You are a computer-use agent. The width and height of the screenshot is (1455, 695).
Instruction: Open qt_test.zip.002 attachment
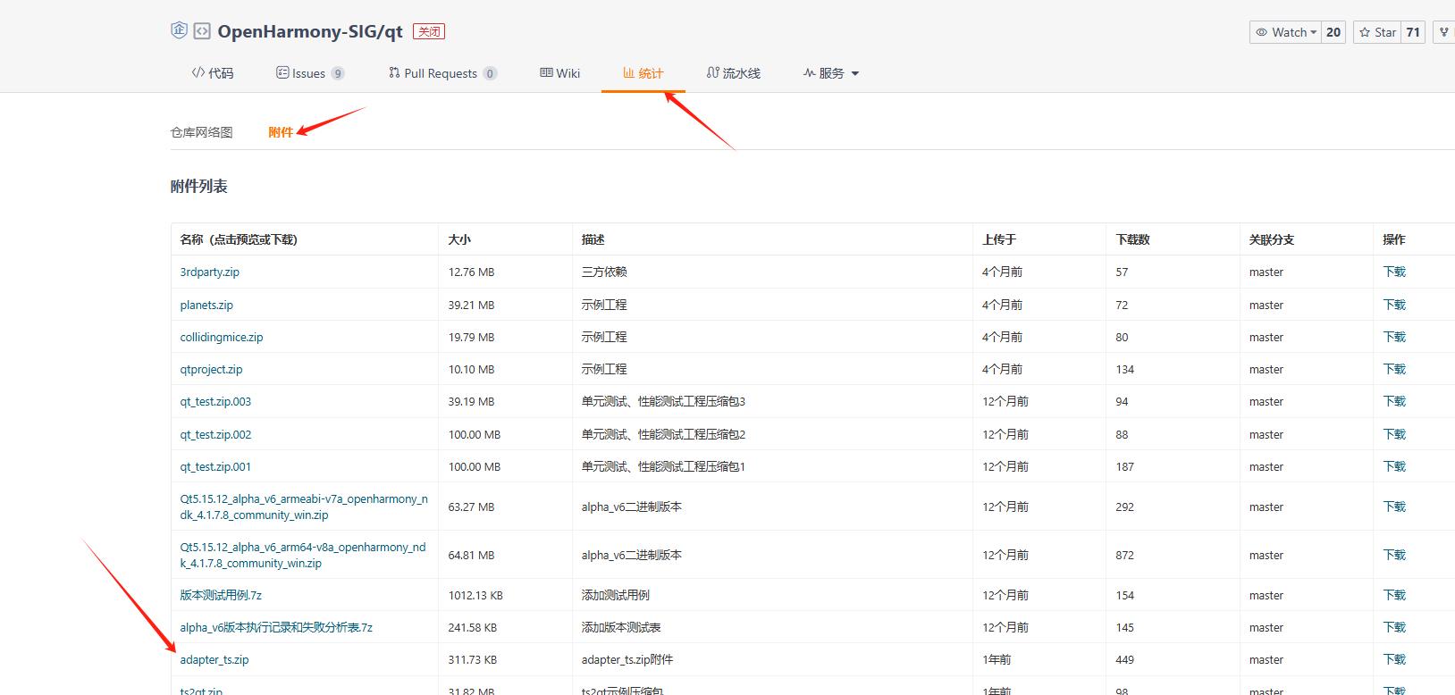[215, 434]
